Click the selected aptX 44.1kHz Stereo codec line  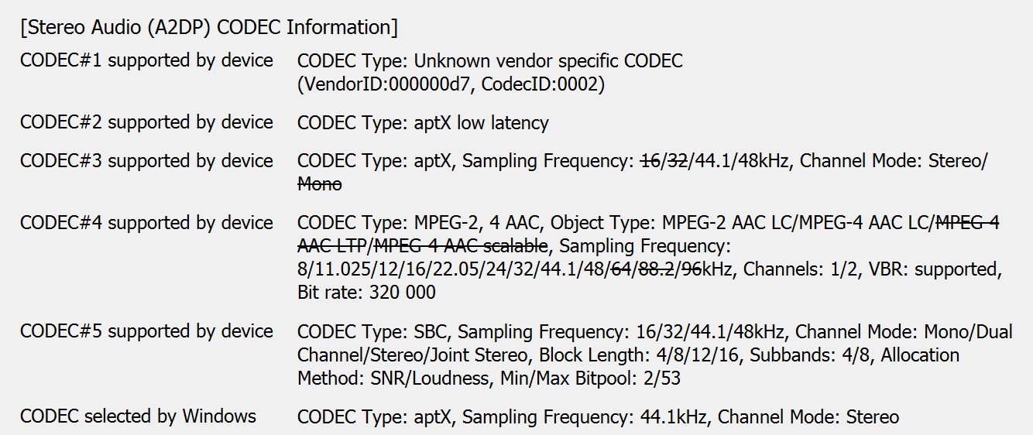[598, 417]
